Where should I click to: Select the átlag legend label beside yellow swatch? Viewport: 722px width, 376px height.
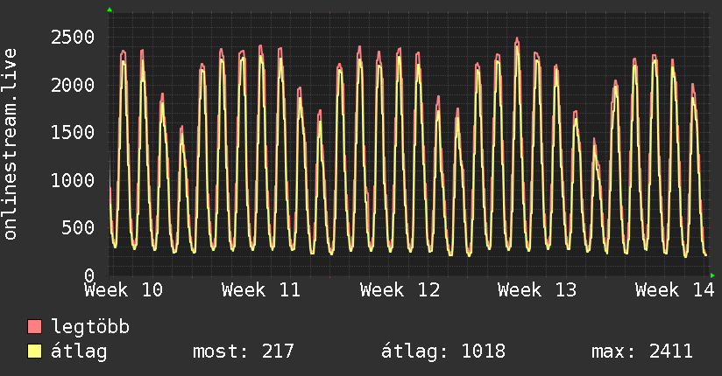[x=79, y=352]
